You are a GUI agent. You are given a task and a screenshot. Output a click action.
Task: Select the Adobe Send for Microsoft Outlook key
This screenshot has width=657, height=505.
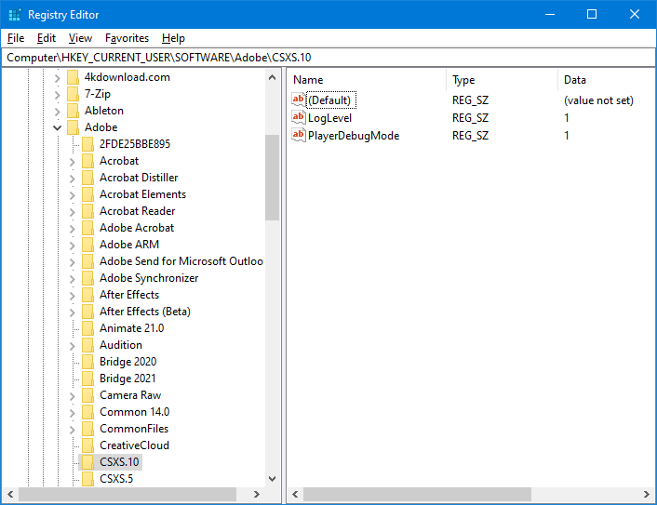click(x=181, y=261)
